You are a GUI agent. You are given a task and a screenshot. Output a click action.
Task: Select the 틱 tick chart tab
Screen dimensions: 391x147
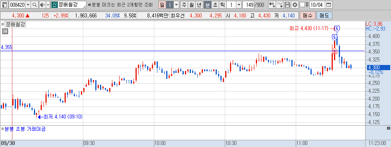pyautogui.click(x=222, y=5)
